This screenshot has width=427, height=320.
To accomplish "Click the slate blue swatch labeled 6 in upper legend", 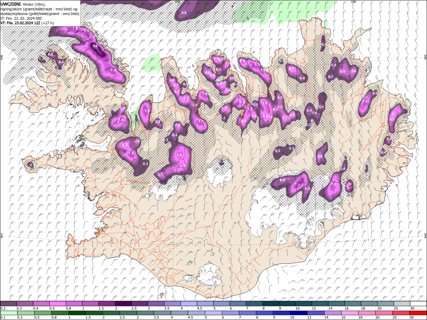I will pos(238,303).
